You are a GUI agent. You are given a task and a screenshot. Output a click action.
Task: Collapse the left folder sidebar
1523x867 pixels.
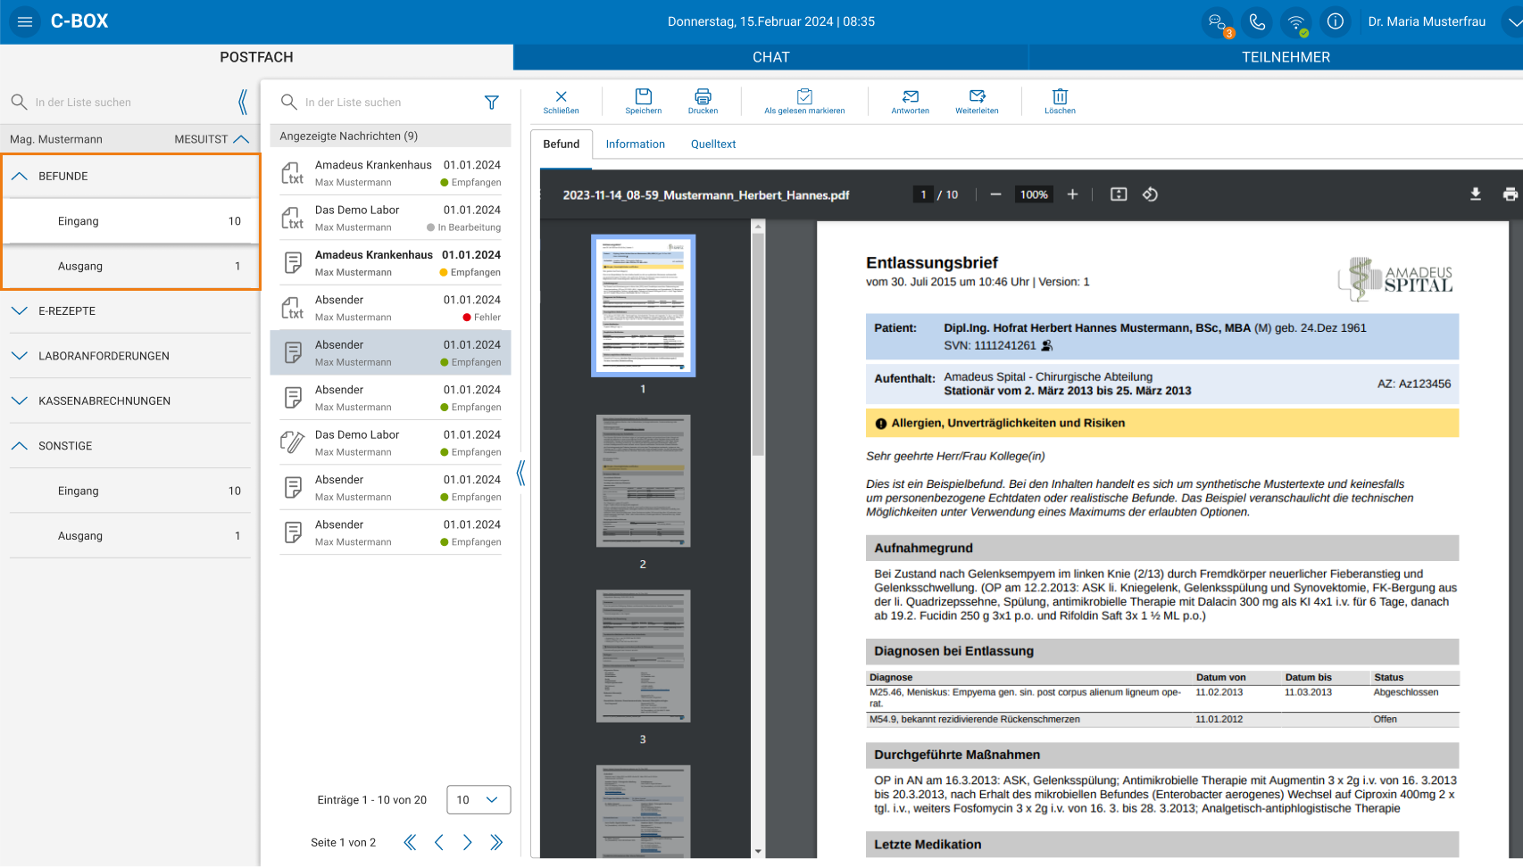click(243, 102)
